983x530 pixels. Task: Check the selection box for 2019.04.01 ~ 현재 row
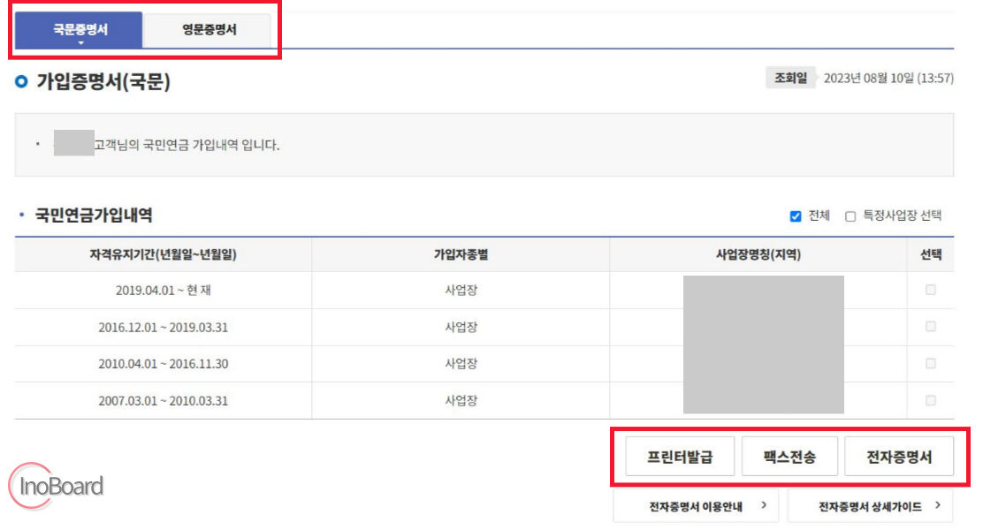click(x=930, y=290)
